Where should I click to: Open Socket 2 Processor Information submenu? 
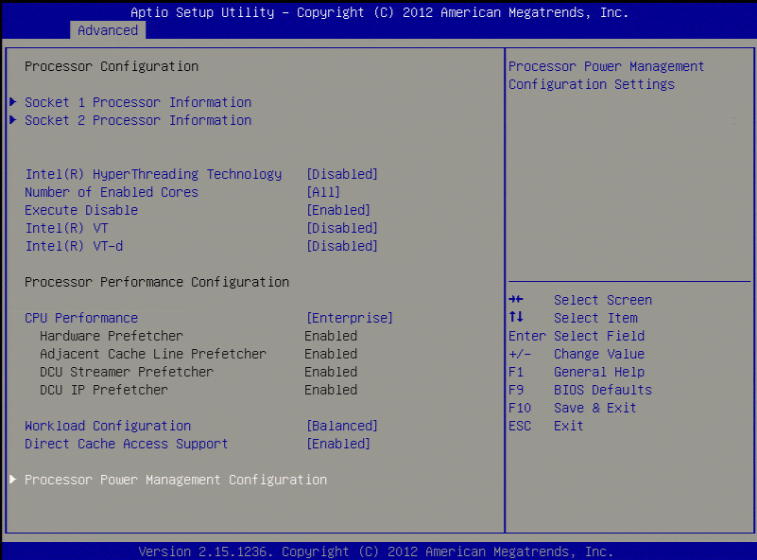click(x=138, y=120)
